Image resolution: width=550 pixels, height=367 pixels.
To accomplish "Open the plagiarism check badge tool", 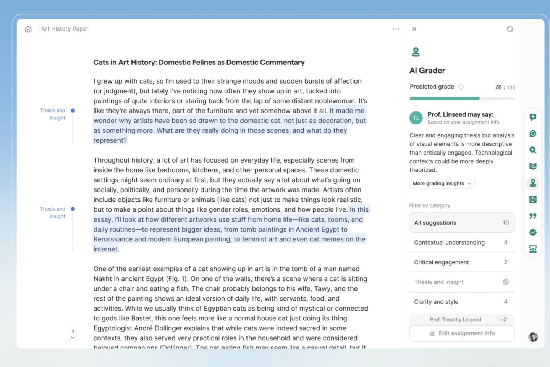I will pyautogui.click(x=533, y=232).
